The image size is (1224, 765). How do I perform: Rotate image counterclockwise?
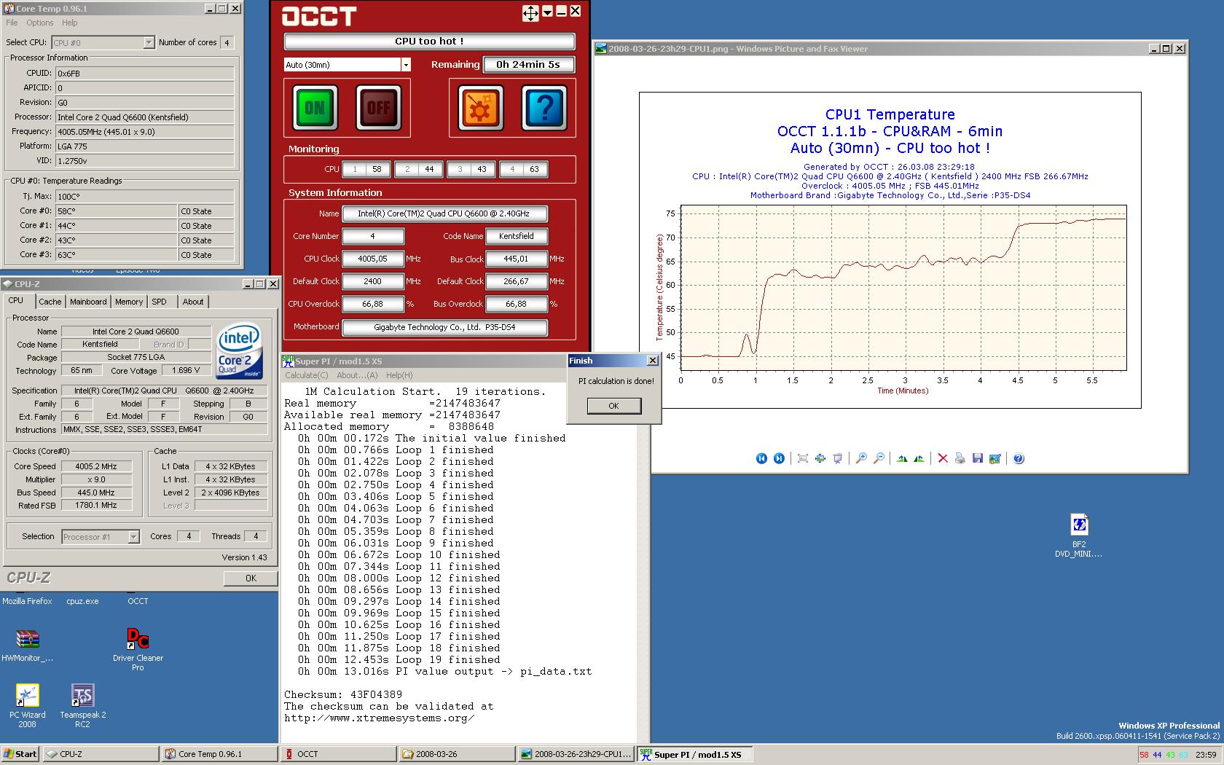pyautogui.click(x=919, y=458)
